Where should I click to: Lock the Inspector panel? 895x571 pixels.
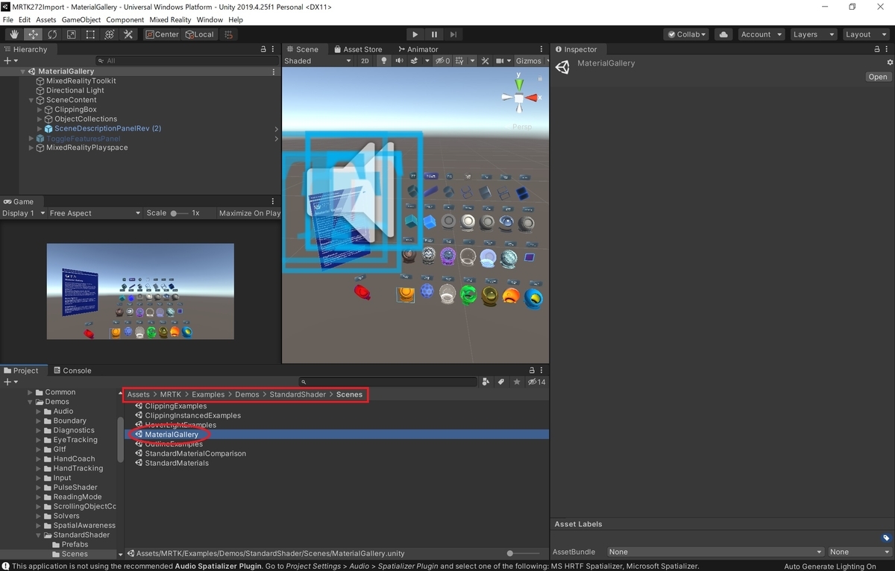877,49
